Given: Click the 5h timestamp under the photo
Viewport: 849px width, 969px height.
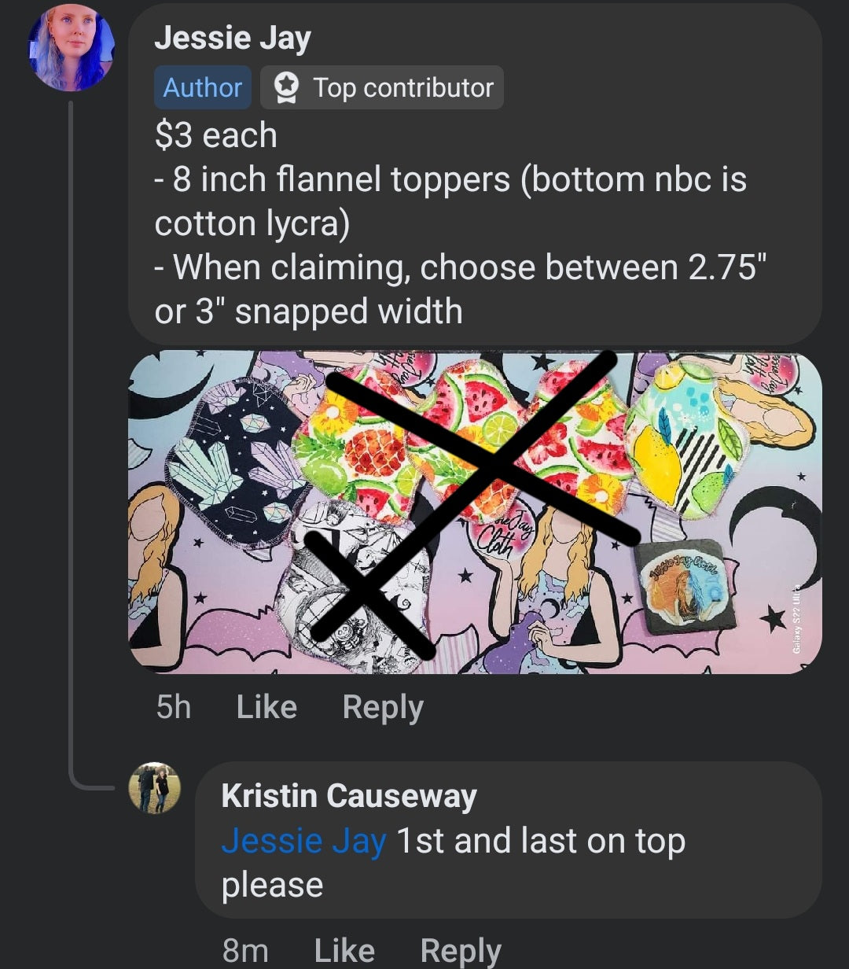Looking at the screenshot, I should 173,706.
